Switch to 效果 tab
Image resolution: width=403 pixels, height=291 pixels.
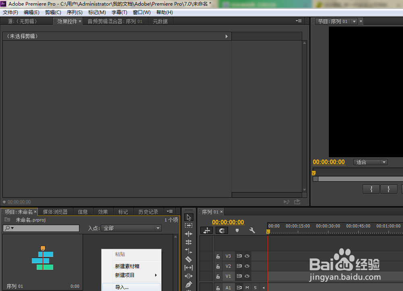[x=103, y=212]
